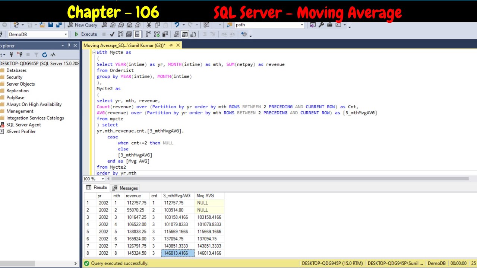Open the command window dropdown arrow
The image size is (477, 268).
[344, 25]
